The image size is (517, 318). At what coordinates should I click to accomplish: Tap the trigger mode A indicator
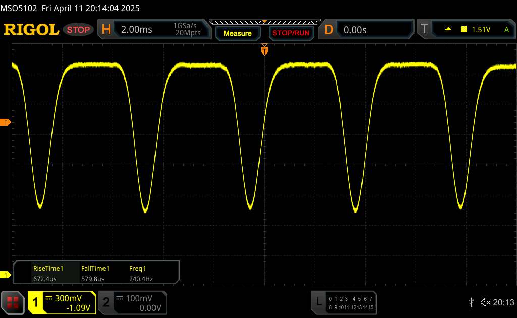coord(506,30)
